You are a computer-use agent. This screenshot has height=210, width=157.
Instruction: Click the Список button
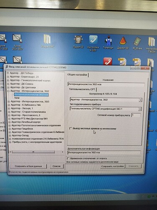(57, 166)
